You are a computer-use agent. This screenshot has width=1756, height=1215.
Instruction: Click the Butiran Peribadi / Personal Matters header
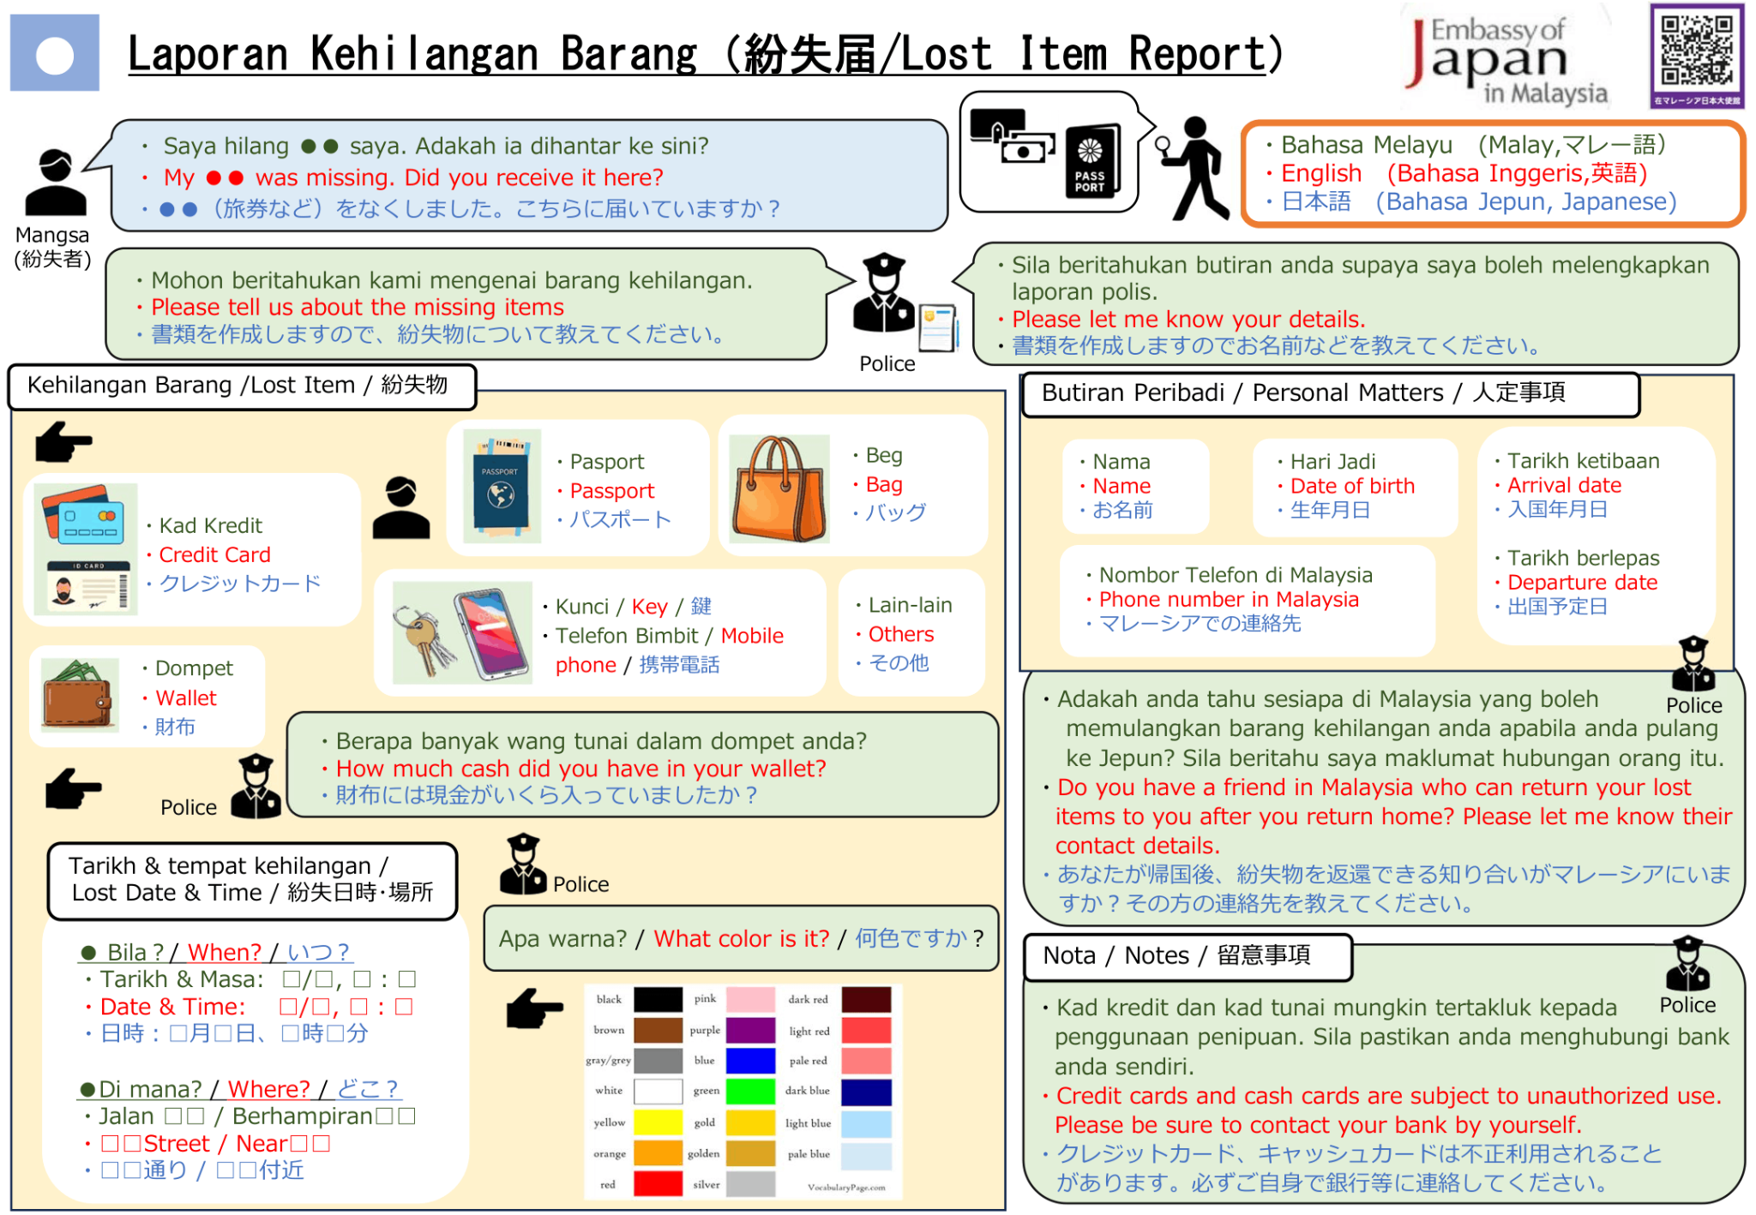point(1331,394)
